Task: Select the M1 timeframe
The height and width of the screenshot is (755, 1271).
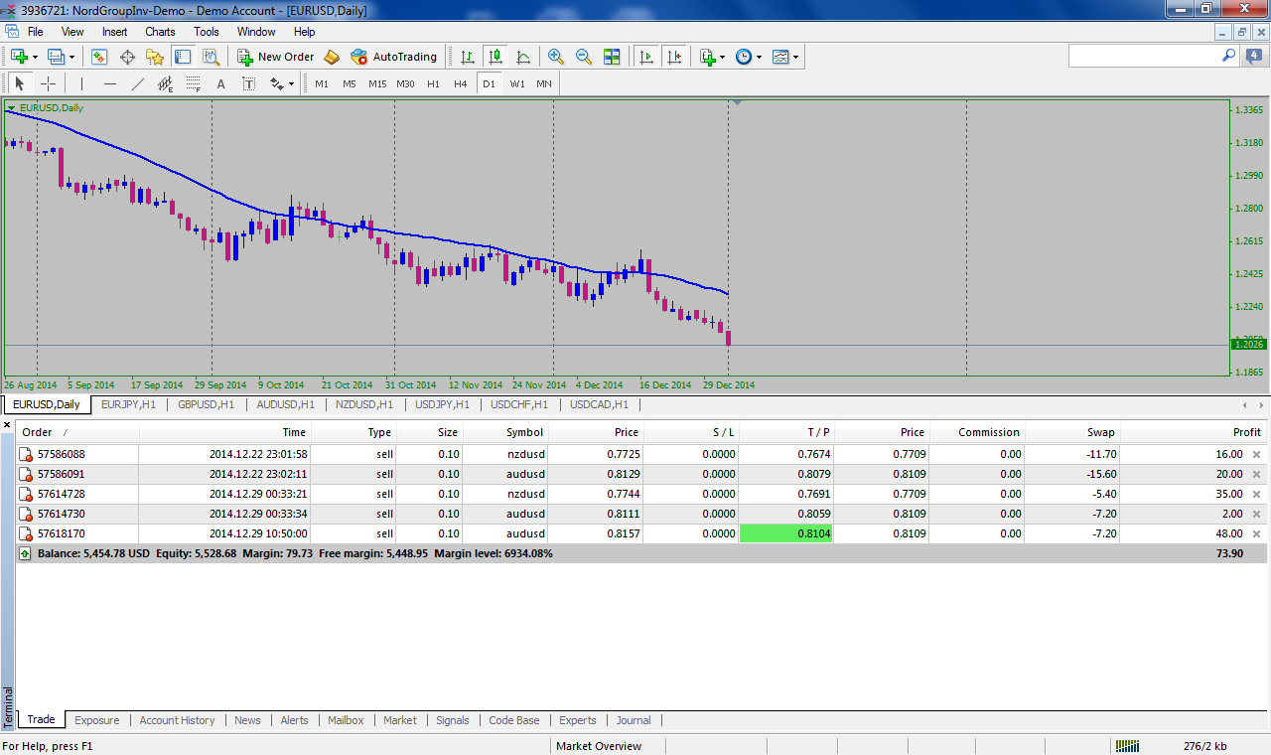Action: [322, 83]
